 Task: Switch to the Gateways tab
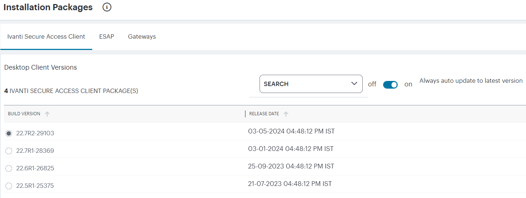(142, 36)
